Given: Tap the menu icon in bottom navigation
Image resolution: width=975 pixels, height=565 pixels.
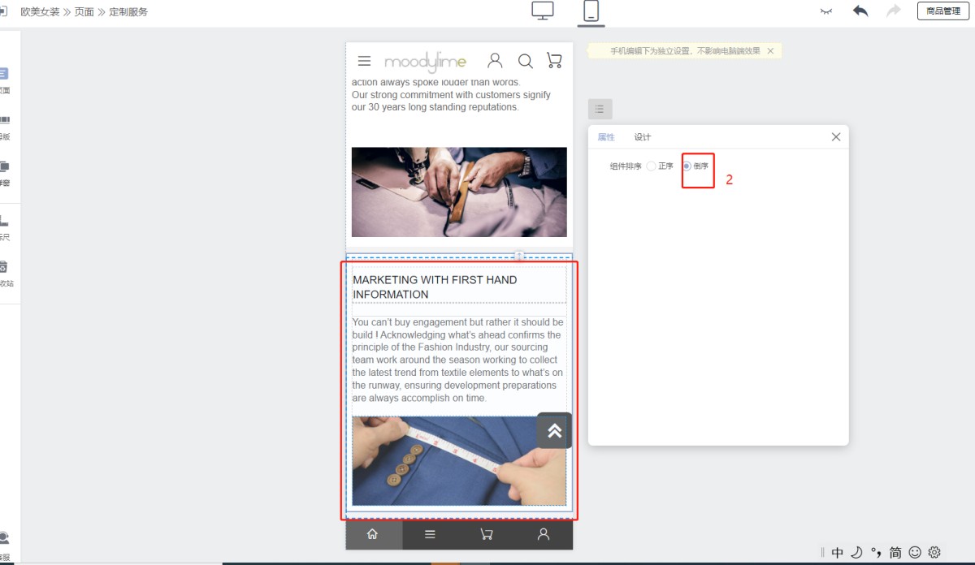Looking at the screenshot, I should click(430, 534).
